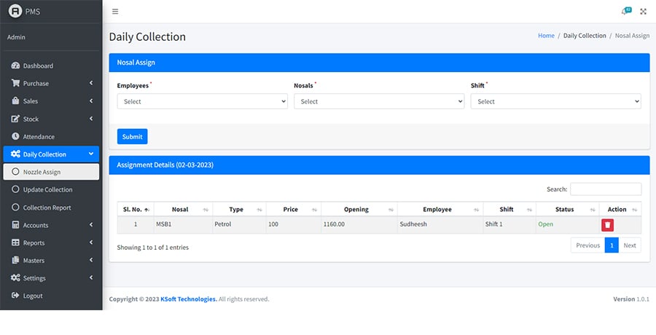
Task: Click the Logout icon in sidebar
Action: pyautogui.click(x=15, y=296)
